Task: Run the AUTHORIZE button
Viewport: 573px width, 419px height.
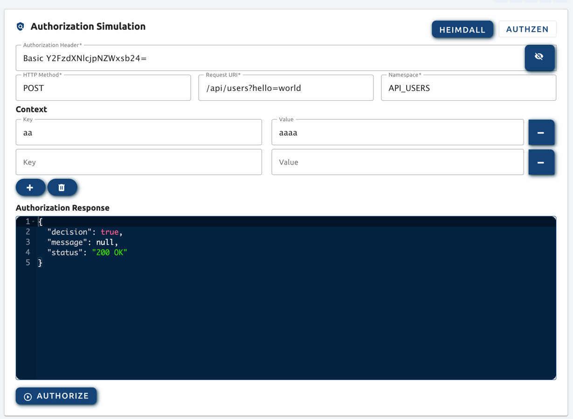Action: (x=56, y=396)
